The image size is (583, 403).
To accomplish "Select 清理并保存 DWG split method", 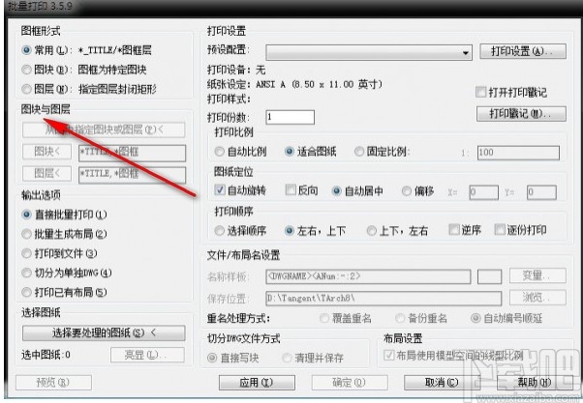I will pyautogui.click(x=287, y=358).
